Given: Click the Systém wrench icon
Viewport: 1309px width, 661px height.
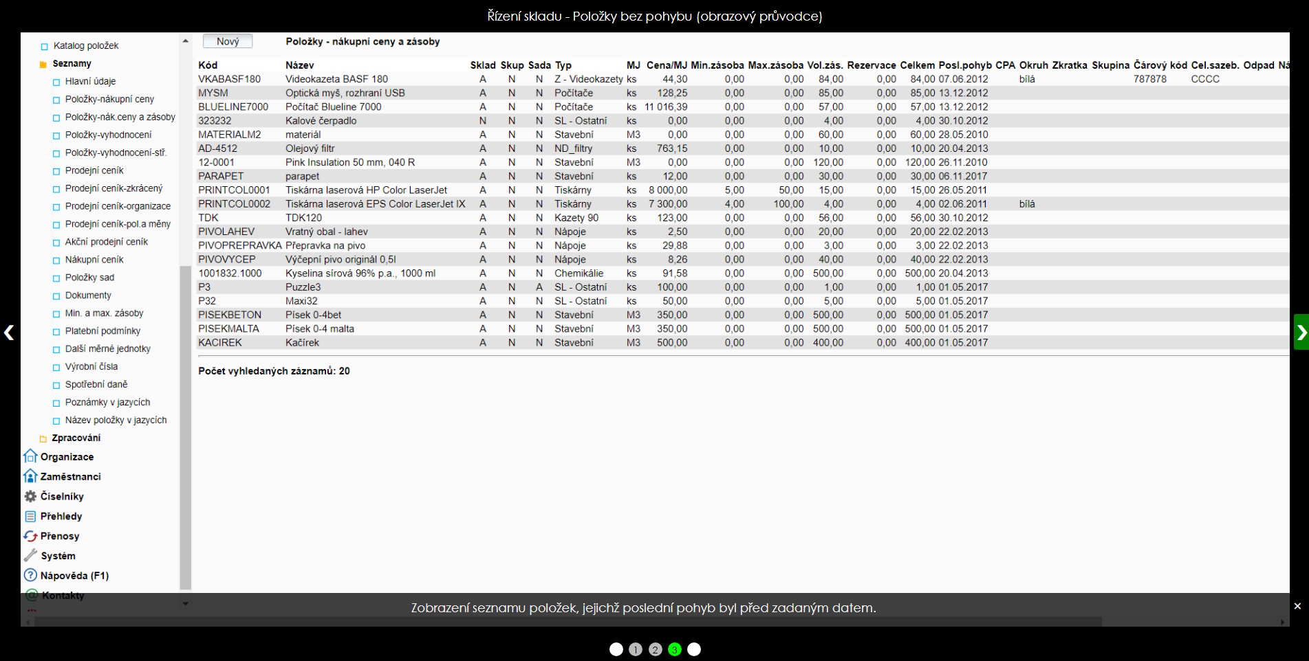Looking at the screenshot, I should pos(30,555).
